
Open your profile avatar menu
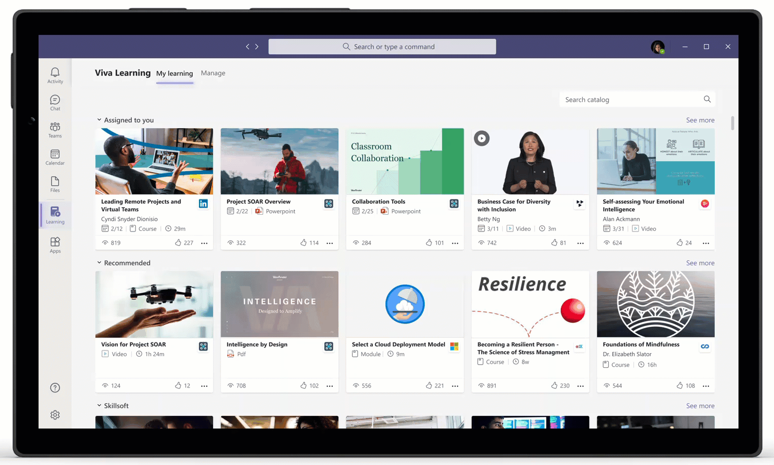pyautogui.click(x=657, y=47)
